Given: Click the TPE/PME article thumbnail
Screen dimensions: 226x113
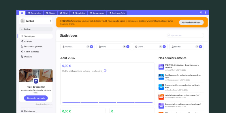Looking at the screenshot, I should coord(161,67).
